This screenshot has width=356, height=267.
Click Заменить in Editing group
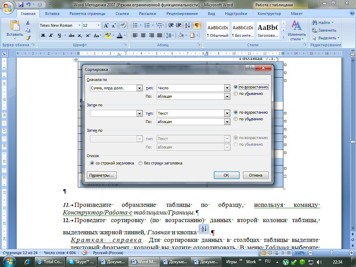(324, 30)
